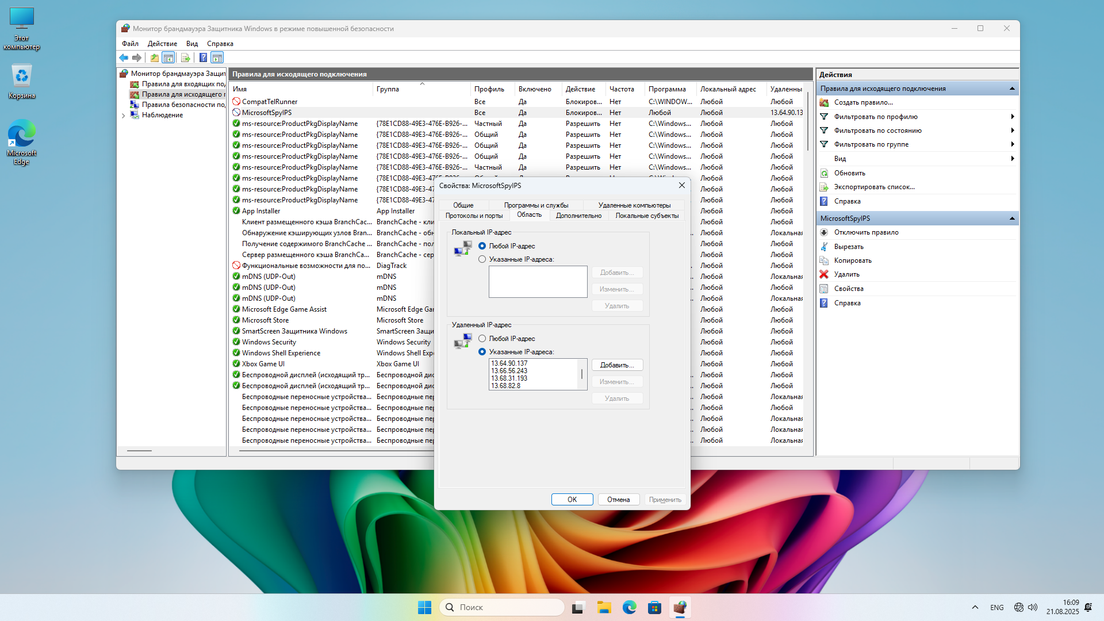Image resolution: width=1104 pixels, height=621 pixels.
Task: Open Microsoft Store from the taskbar
Action: [x=654, y=607]
